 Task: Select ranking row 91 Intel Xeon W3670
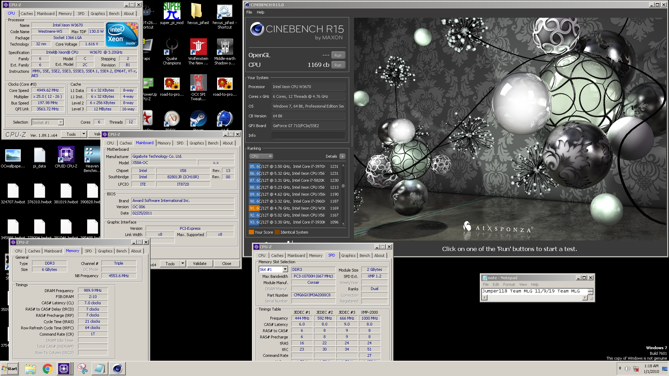point(294,208)
